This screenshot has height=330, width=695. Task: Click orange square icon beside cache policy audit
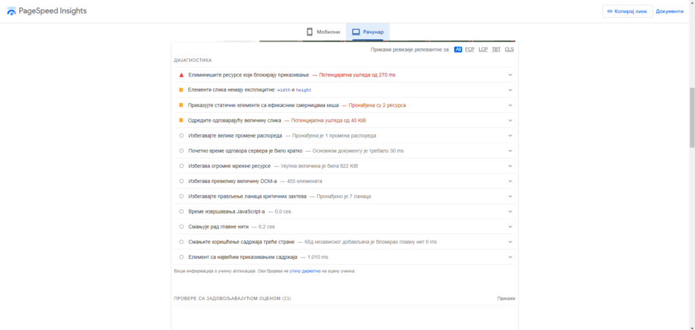(x=181, y=105)
